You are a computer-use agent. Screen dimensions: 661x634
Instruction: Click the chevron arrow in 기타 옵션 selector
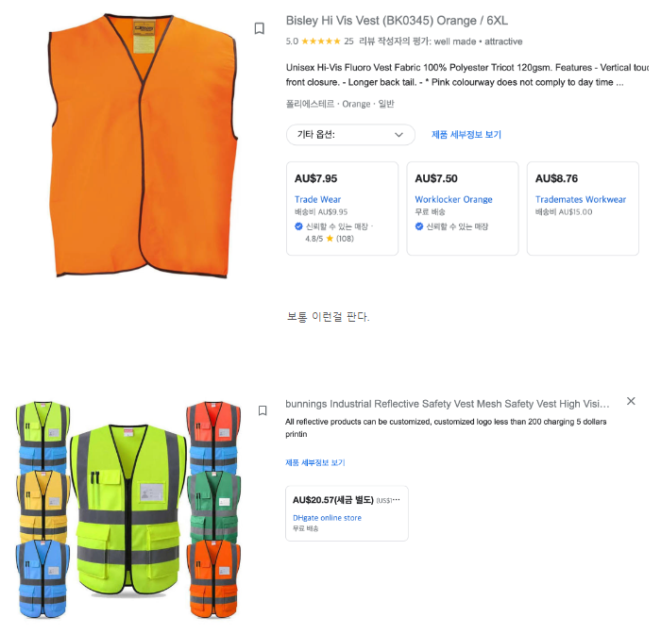tap(398, 135)
